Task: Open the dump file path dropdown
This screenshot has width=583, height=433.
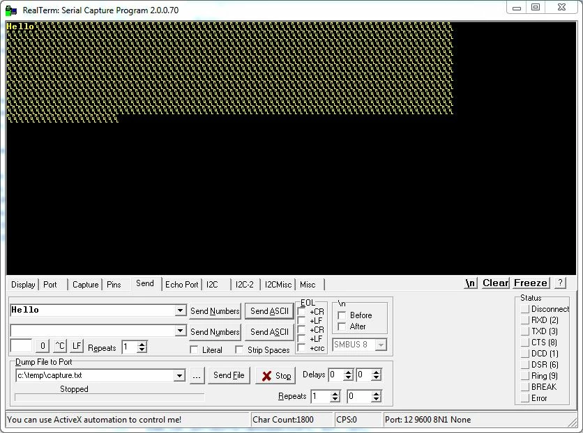Action: tap(179, 375)
